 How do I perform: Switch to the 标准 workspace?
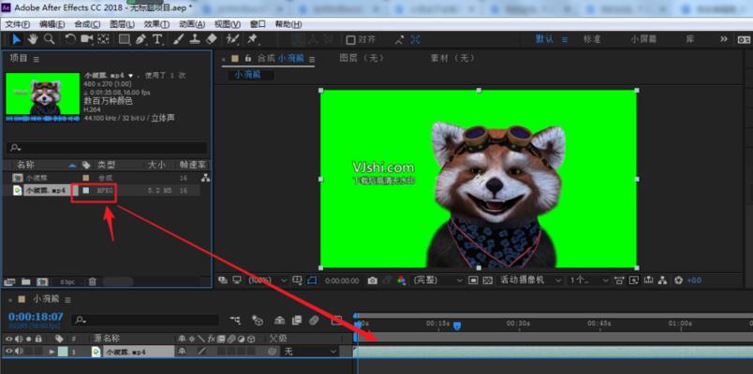coord(592,39)
